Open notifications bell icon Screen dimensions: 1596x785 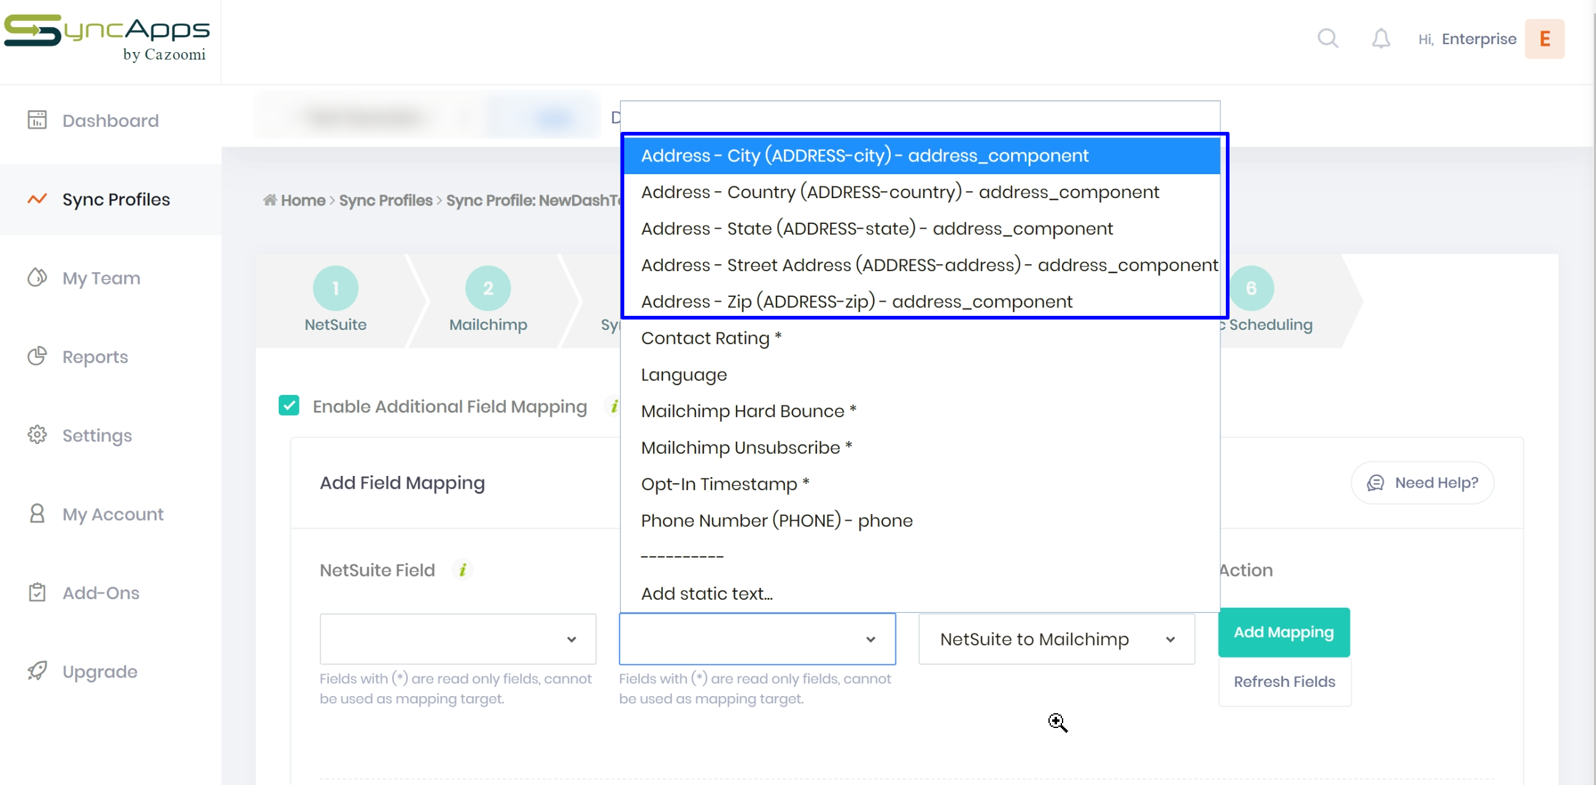pyautogui.click(x=1381, y=39)
